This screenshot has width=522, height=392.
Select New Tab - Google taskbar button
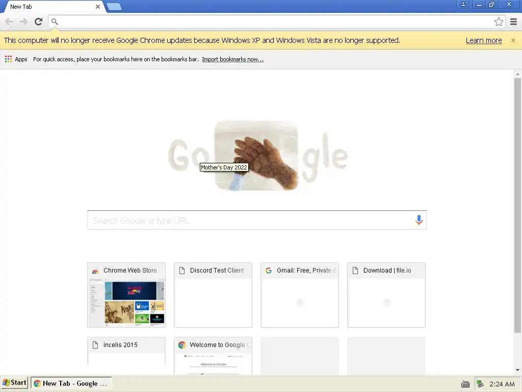point(71,383)
